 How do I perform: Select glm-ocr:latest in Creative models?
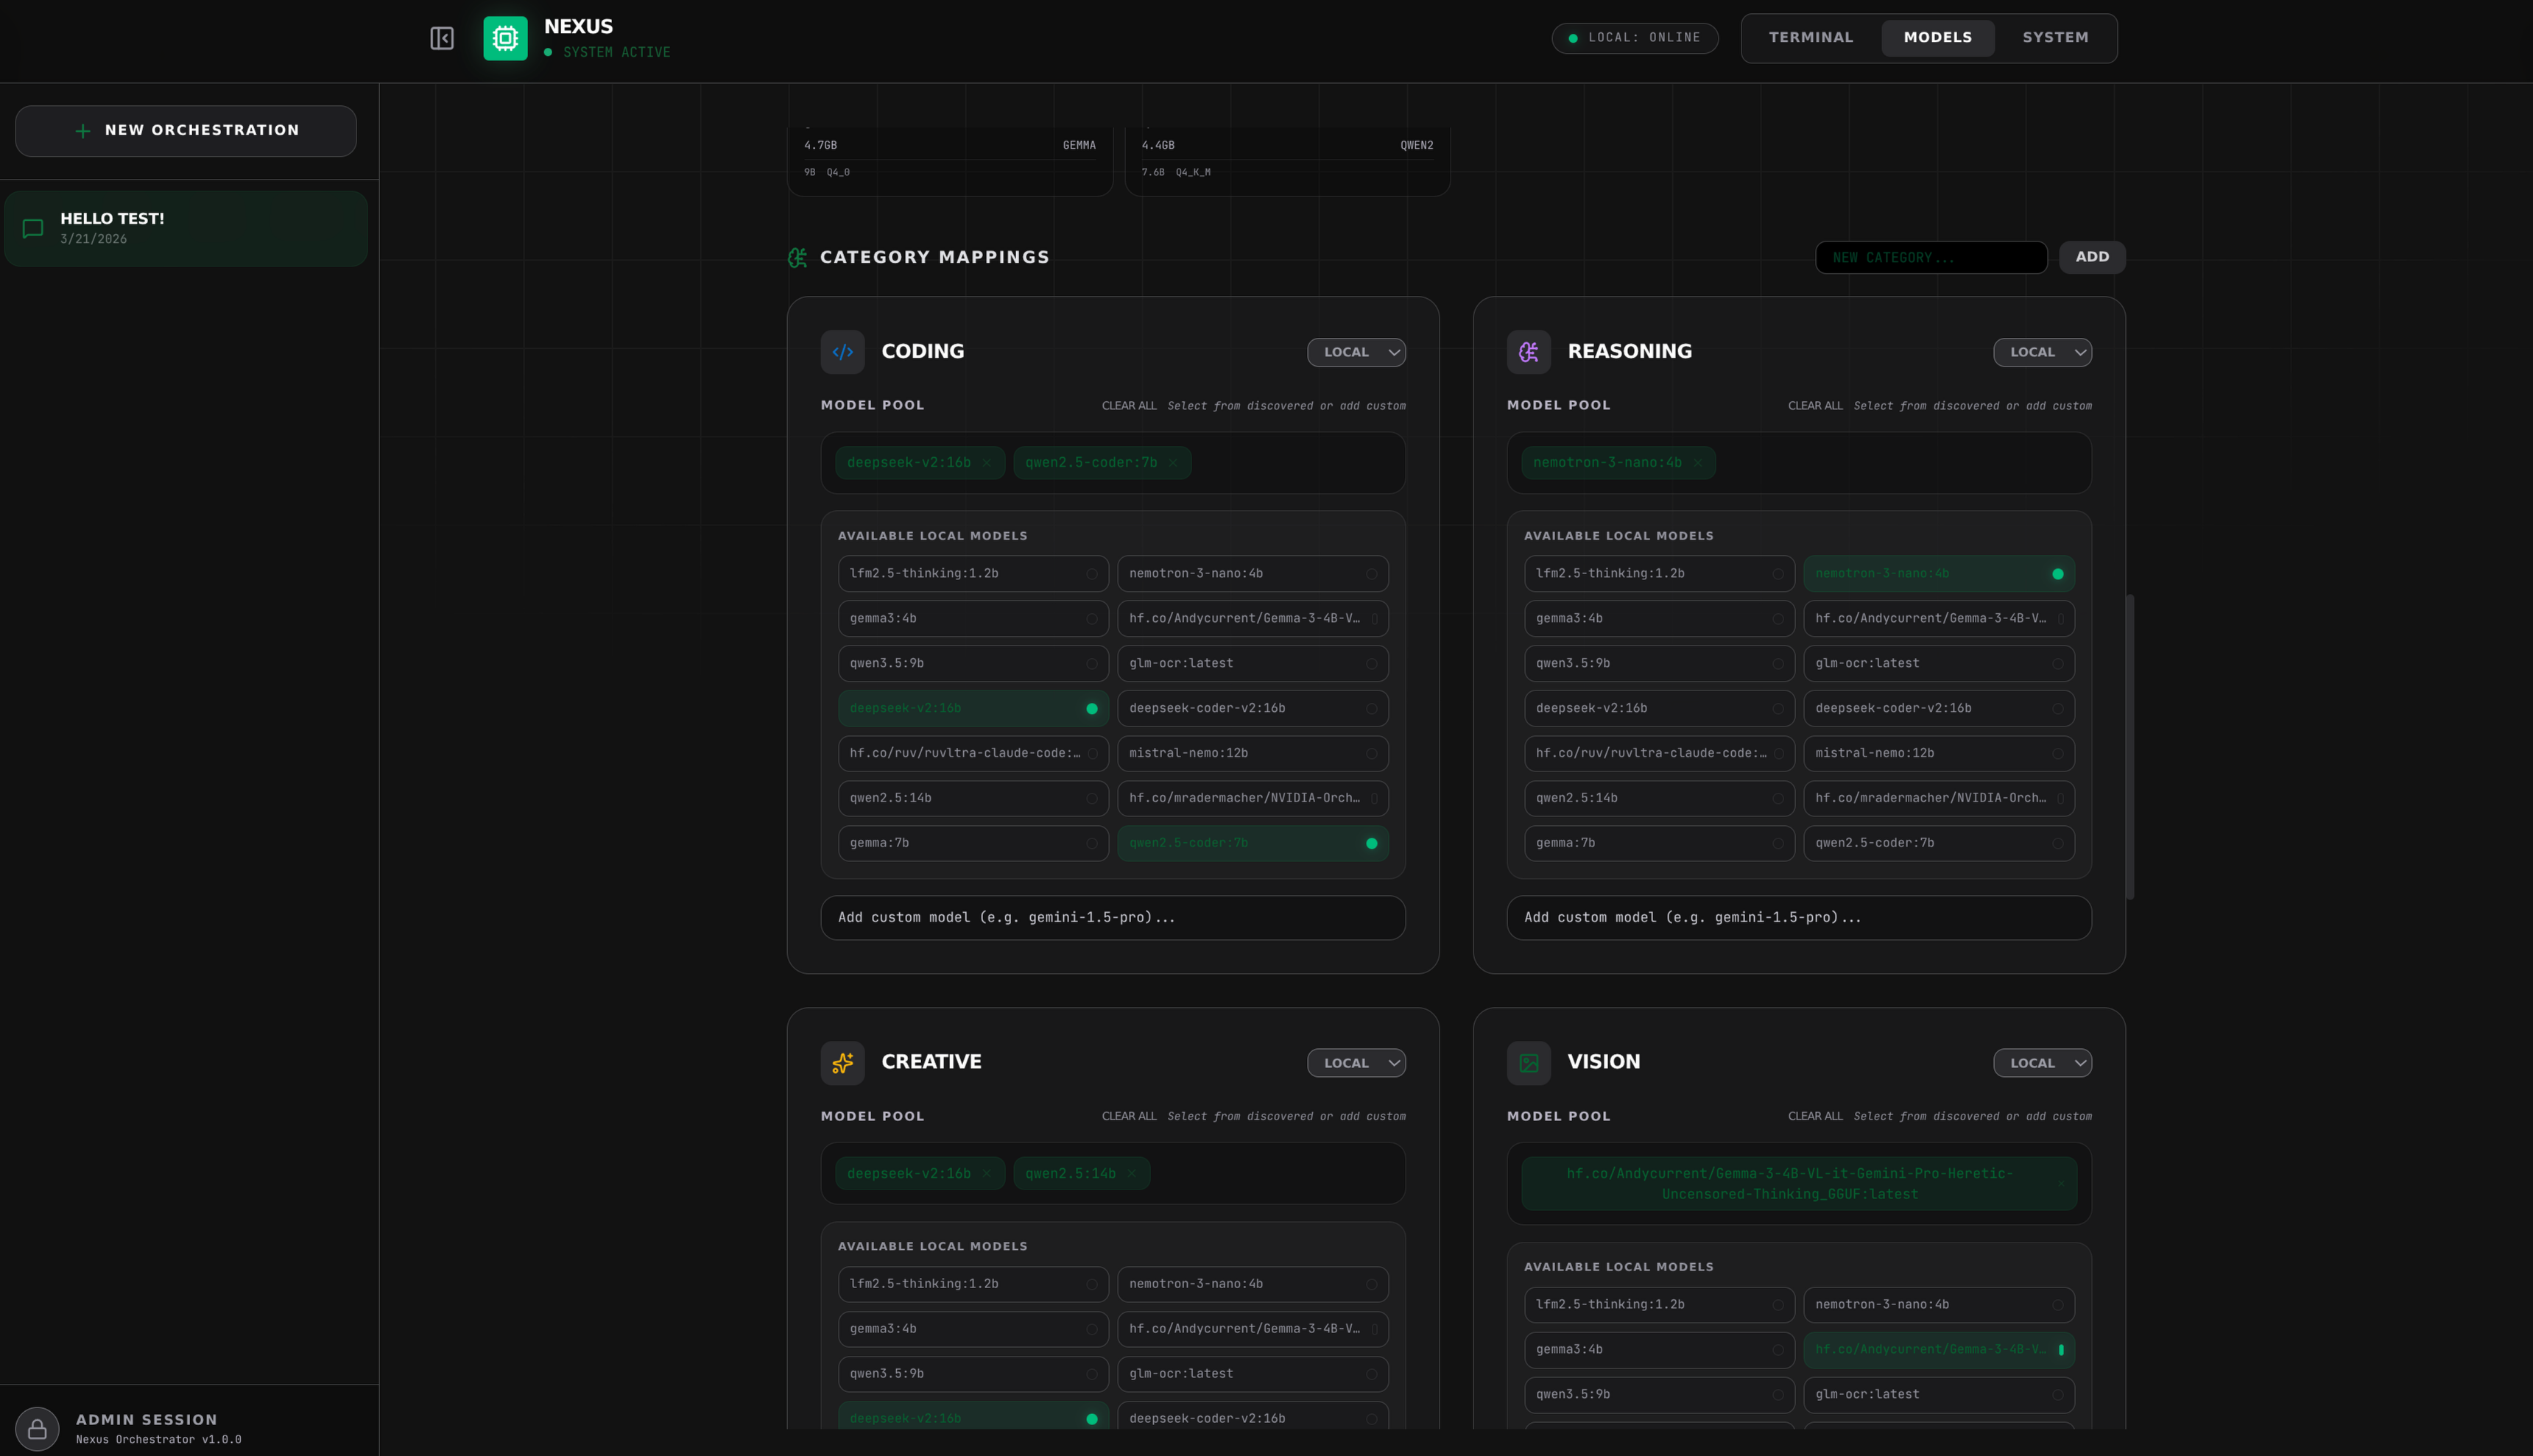(1253, 1374)
